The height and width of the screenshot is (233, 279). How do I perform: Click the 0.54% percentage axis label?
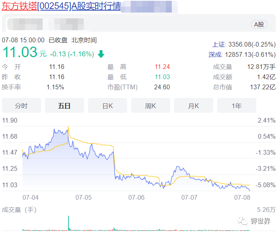tap(267, 136)
